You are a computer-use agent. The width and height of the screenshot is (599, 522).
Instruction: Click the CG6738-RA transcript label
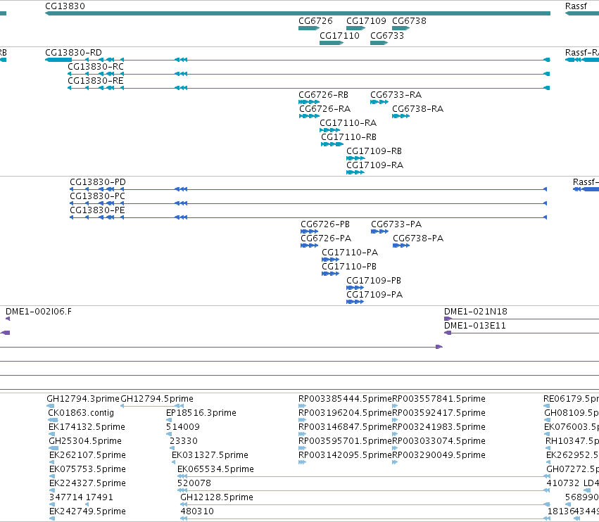418,109
